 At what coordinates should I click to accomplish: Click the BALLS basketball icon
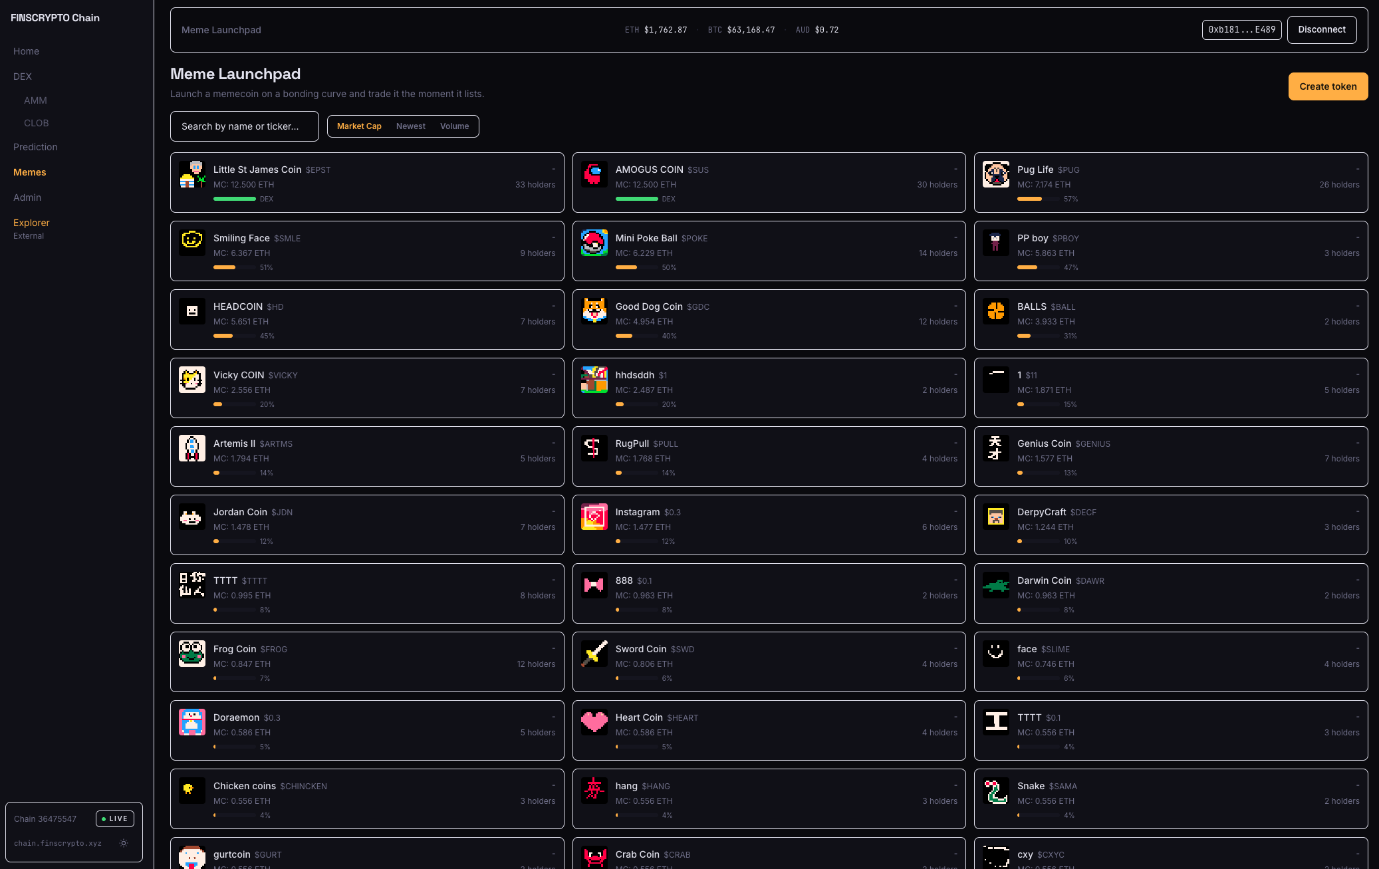click(996, 311)
